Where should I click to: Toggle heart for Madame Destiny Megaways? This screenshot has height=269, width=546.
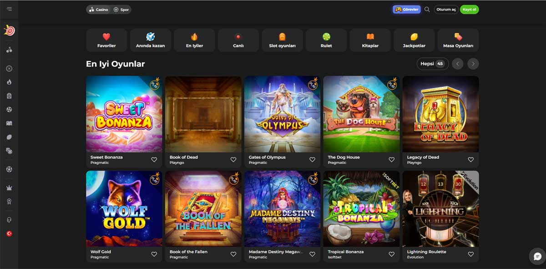coord(312,254)
